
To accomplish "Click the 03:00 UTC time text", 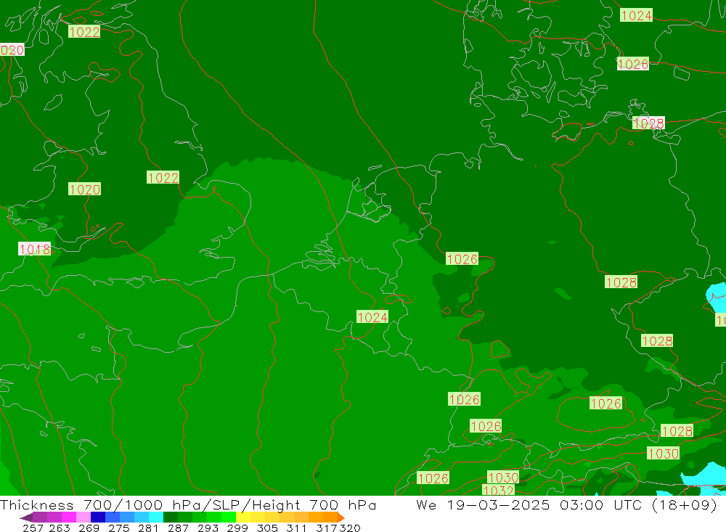I will coord(603,504).
